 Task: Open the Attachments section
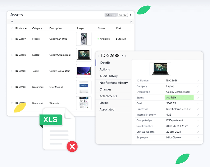click(x=109, y=96)
